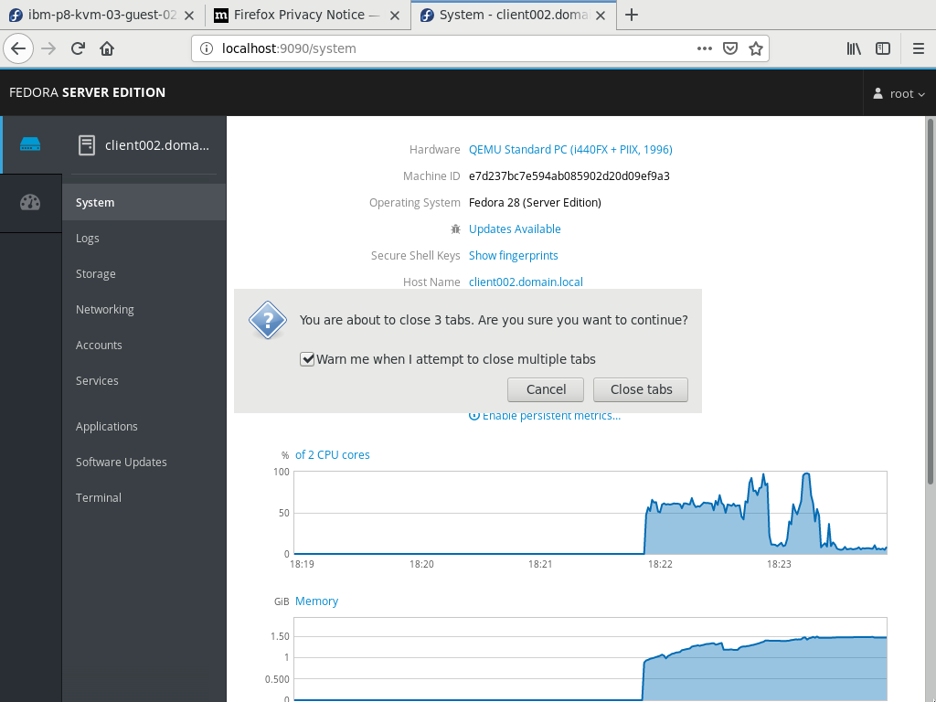This screenshot has height=702, width=936.
Task: Click the page vertical scrollbar
Action: coord(930,302)
